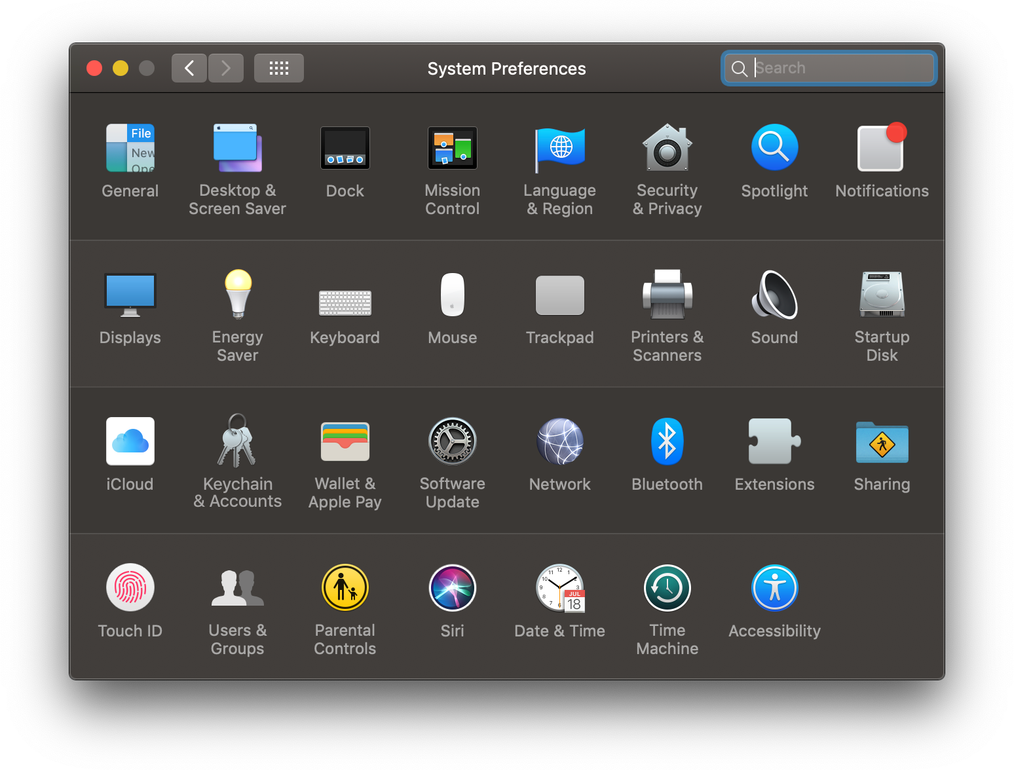Open Time Machine settings
Image resolution: width=1014 pixels, height=770 pixels.
tap(667, 587)
